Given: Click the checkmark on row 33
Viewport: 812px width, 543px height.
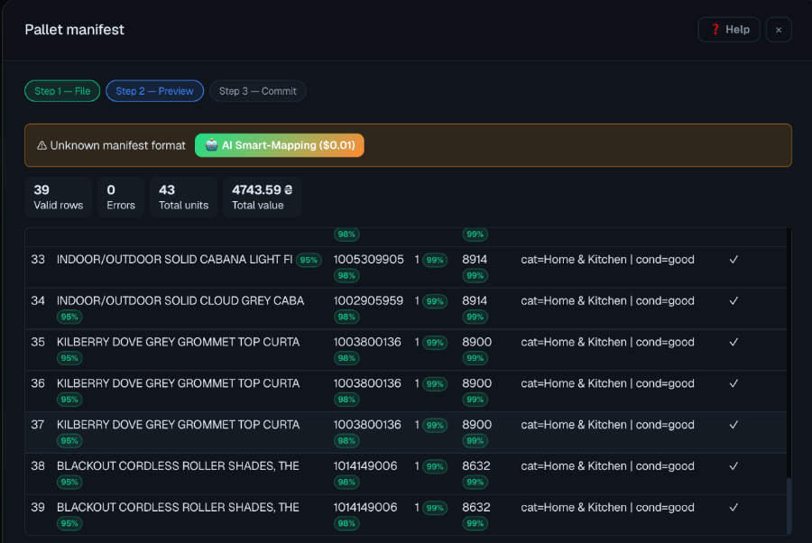Looking at the screenshot, I should tap(734, 260).
